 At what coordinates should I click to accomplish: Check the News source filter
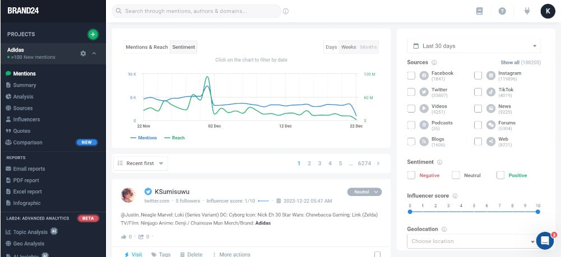[x=478, y=108]
